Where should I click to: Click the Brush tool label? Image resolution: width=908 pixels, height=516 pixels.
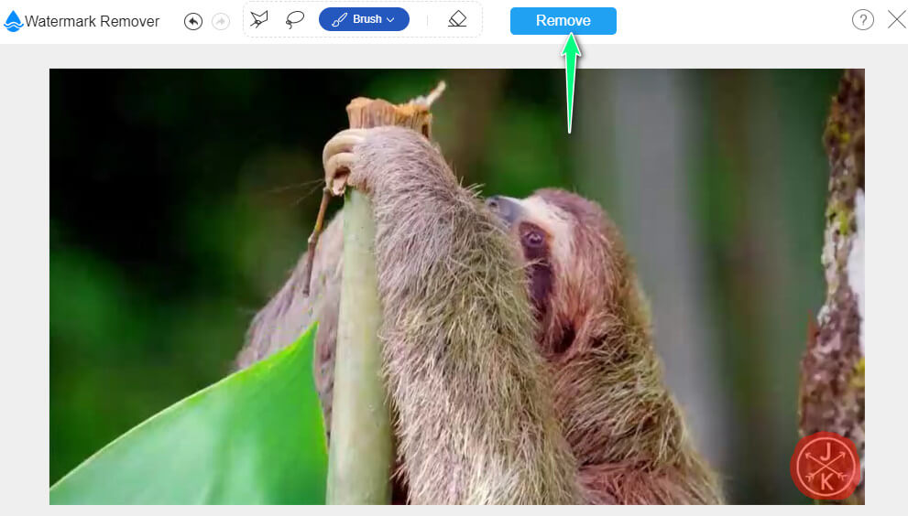366,20
